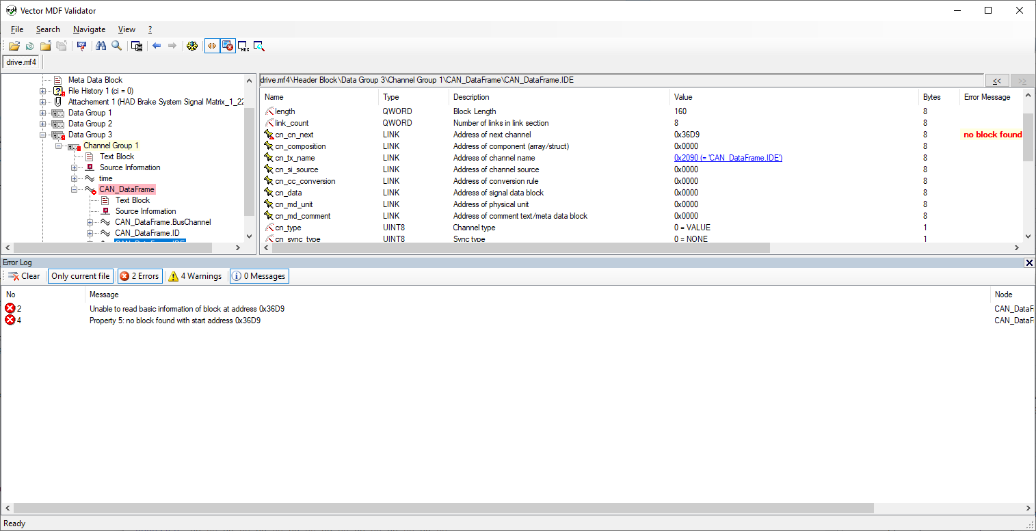Select the drive.mf4 file tab
Viewport: 1036px width, 531px height.
coord(21,62)
